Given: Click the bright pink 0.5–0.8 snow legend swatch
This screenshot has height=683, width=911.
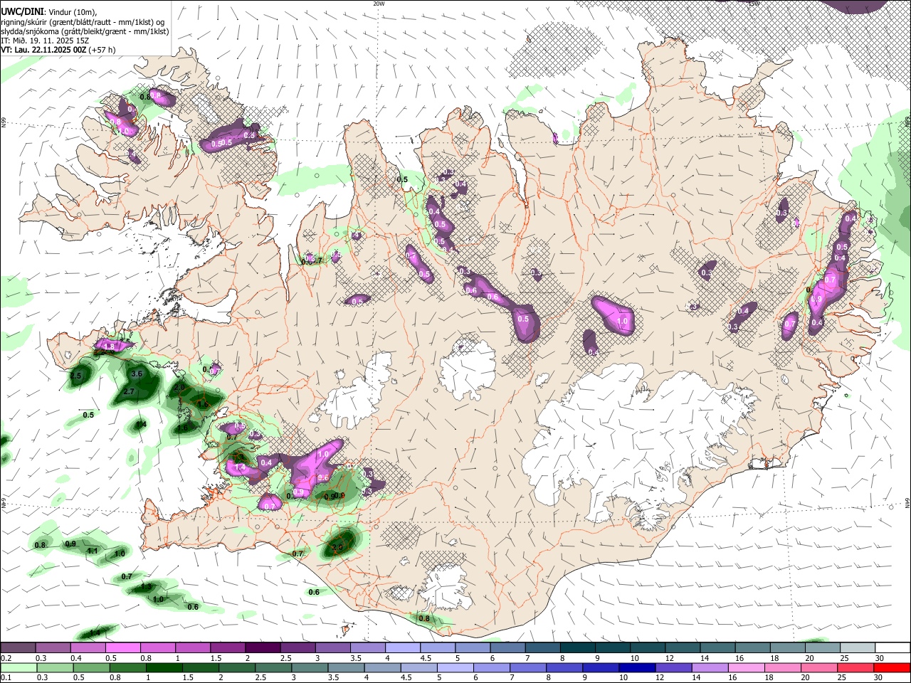Looking at the screenshot, I should coord(122,648).
